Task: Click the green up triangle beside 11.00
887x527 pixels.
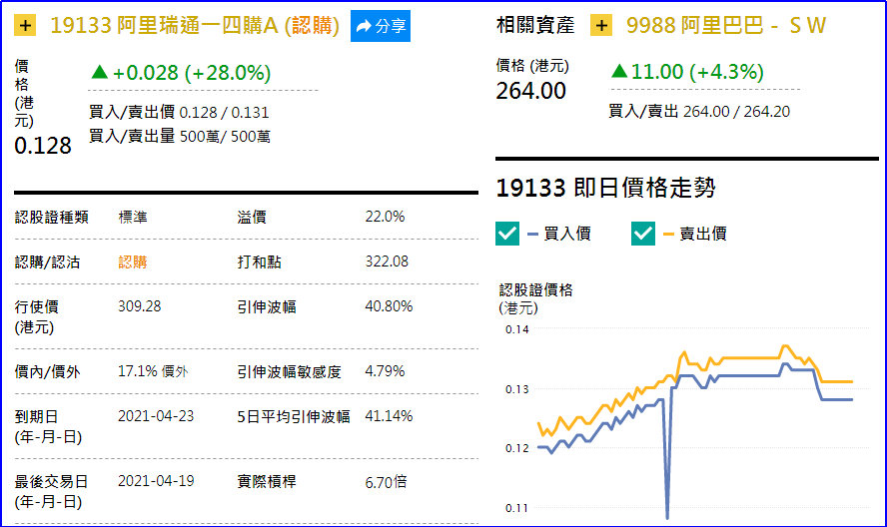Action: pos(619,71)
